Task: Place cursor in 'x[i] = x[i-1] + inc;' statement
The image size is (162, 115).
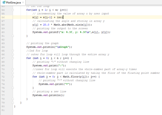Action: [47, 17]
